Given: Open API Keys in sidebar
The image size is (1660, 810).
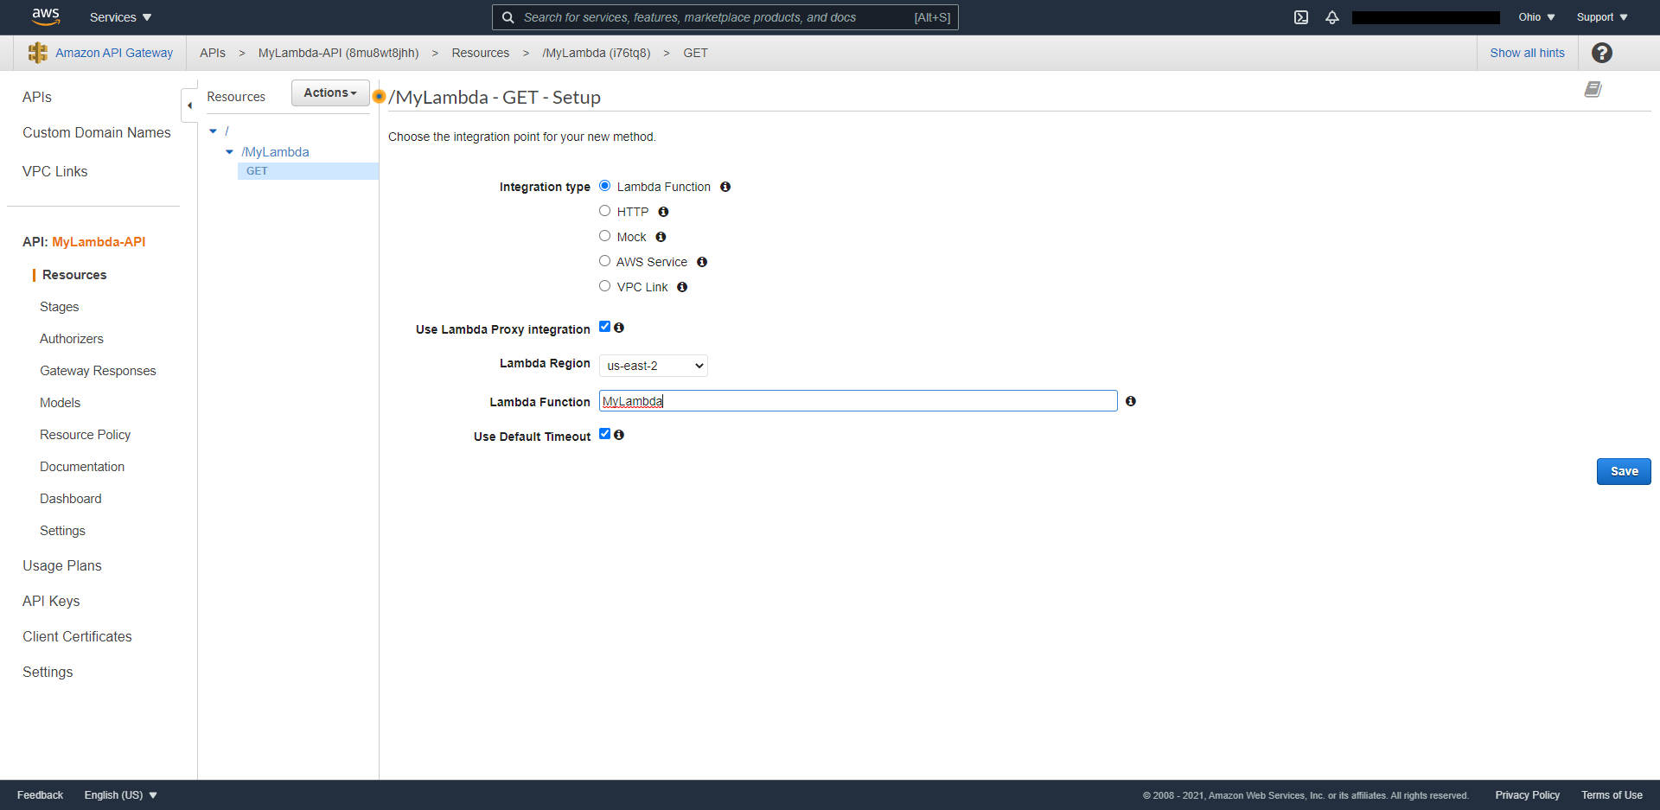Looking at the screenshot, I should (x=51, y=601).
